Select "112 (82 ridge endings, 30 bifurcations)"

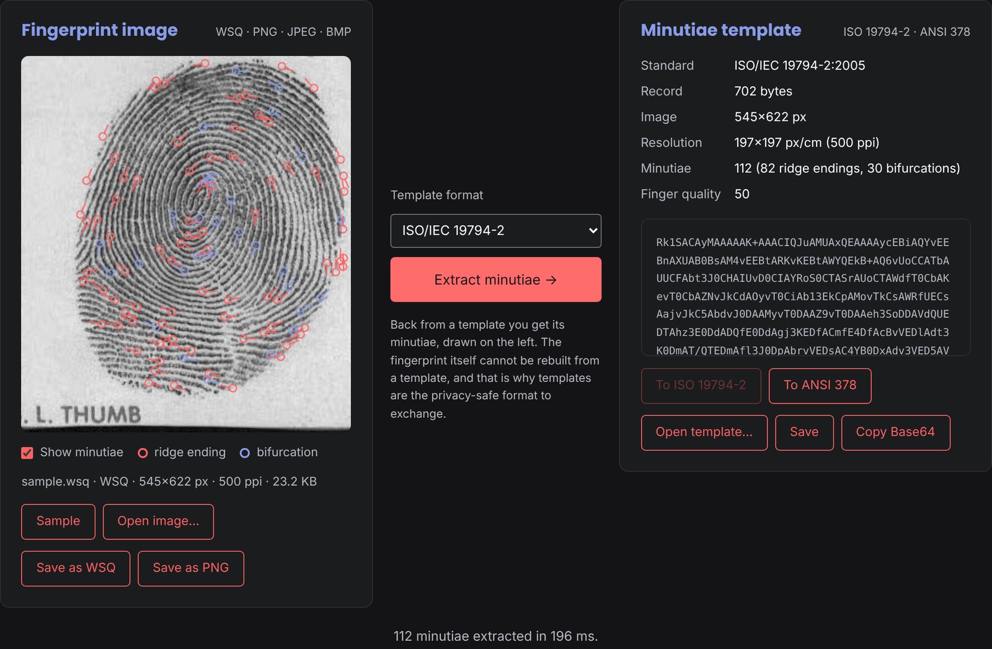pos(847,169)
